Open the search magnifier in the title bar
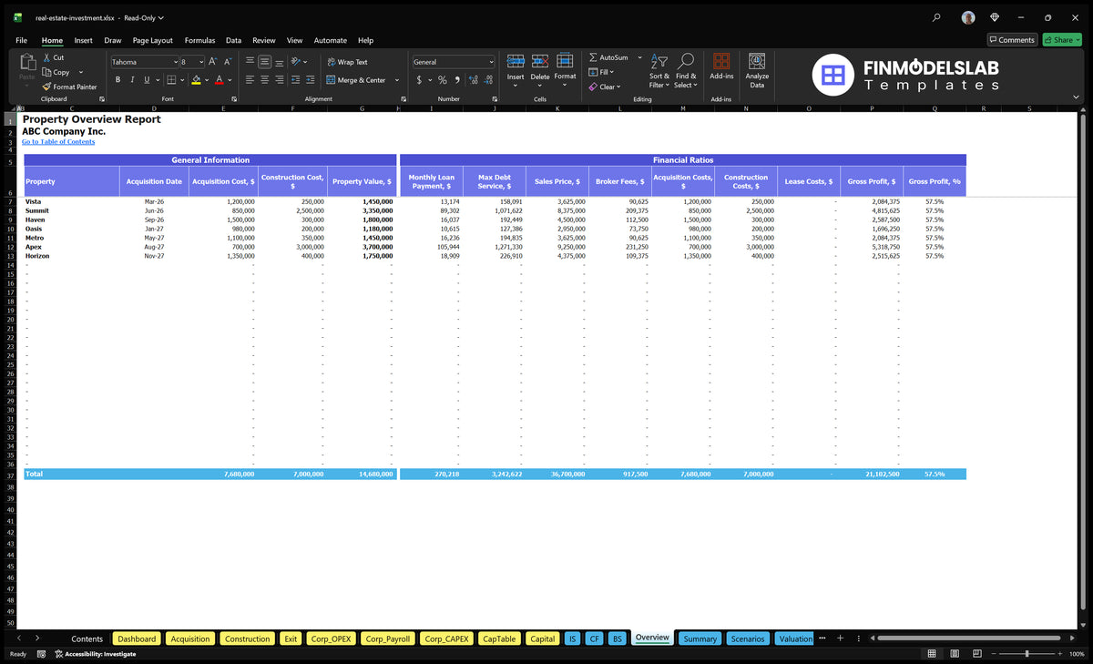The width and height of the screenshot is (1093, 664). [937, 17]
